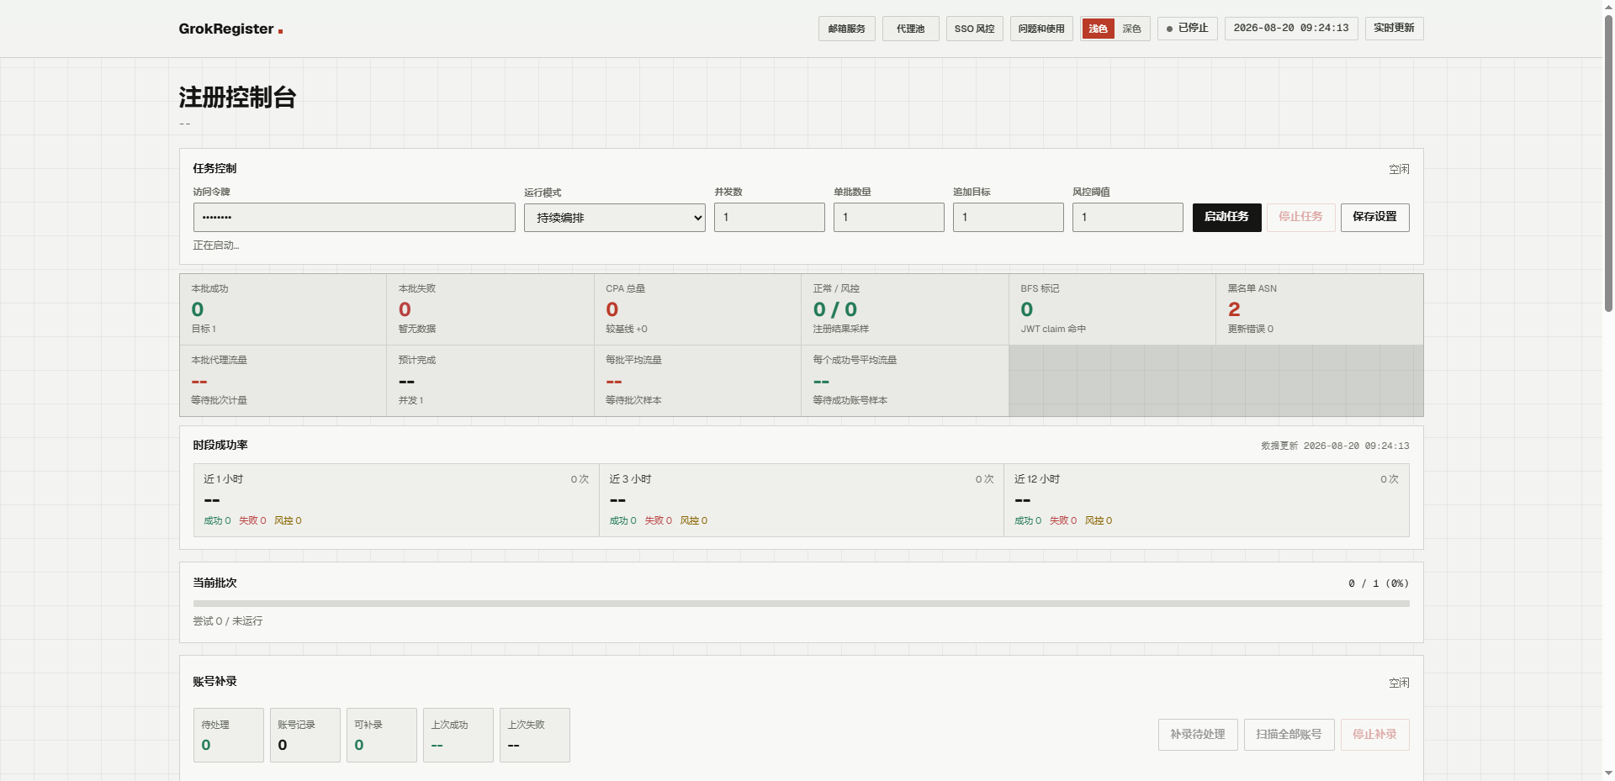Open the 代理池 page
This screenshot has height=781, width=1615.
tap(910, 29)
